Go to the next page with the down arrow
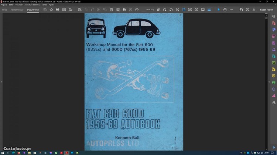Viewport: 277px width, 155px height. [x=137, y=10]
